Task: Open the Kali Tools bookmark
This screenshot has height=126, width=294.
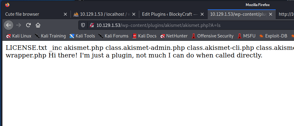Action: click(82, 36)
